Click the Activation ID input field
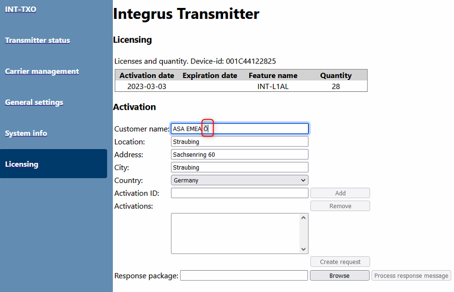The width and height of the screenshot is (454, 292). pyautogui.click(x=239, y=193)
